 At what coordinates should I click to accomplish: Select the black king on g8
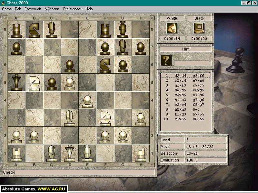pos(123,29)
